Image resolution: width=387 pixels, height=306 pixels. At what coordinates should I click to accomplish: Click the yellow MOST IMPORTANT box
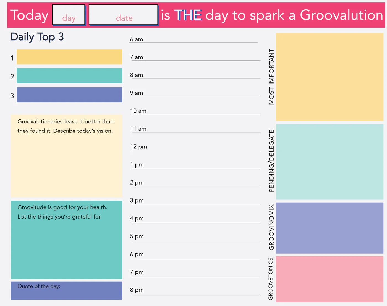(330, 77)
